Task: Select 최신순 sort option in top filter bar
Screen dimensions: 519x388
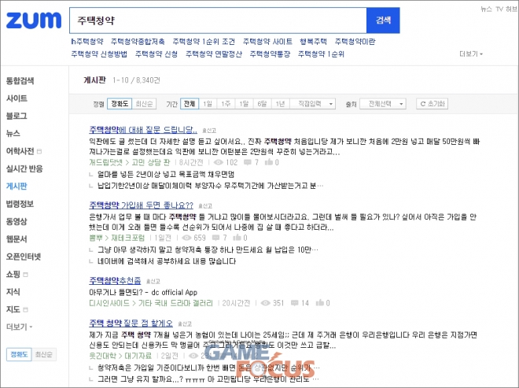Action: click(144, 103)
